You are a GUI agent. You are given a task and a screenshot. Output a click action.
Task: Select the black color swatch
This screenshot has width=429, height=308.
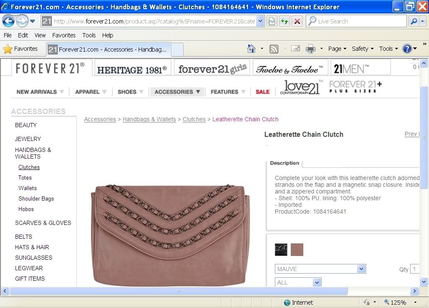click(281, 250)
